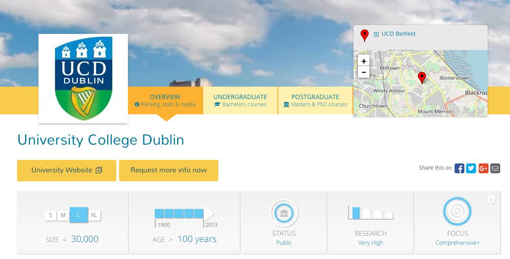Click the Status institution icon

click(x=284, y=213)
